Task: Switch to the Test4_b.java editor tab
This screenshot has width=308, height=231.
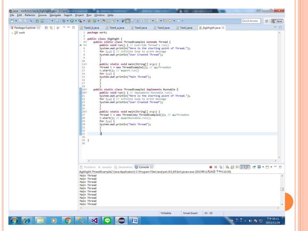Action: (x=91, y=28)
